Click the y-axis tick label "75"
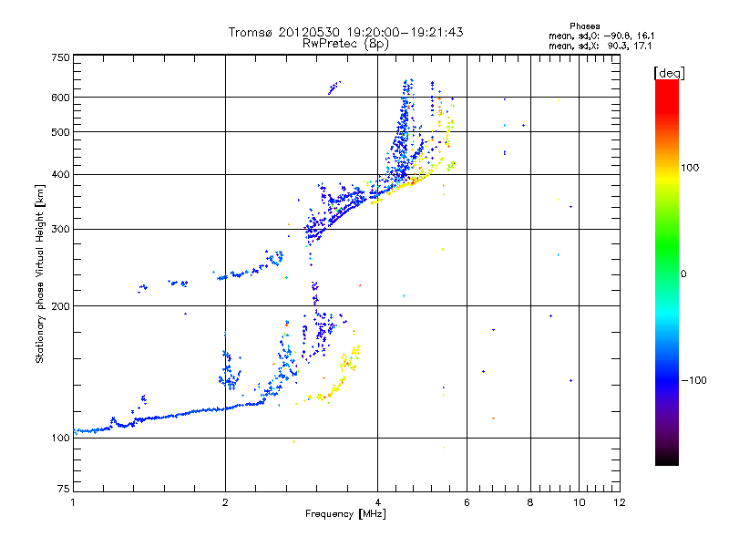 pyautogui.click(x=64, y=489)
